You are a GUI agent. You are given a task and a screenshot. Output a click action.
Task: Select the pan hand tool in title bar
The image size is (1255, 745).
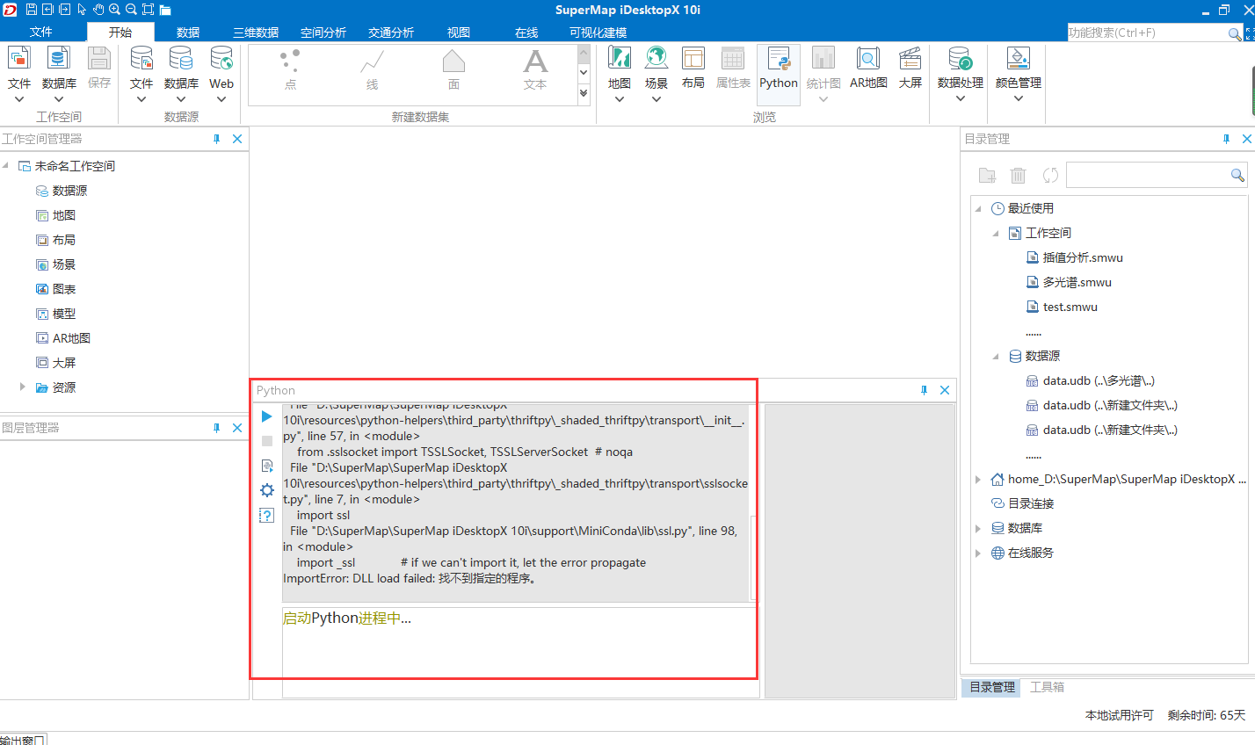pos(98,10)
